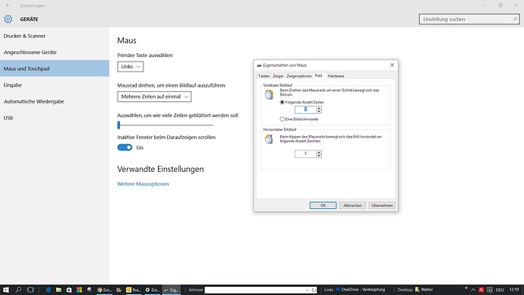Screen dimensions: 524x295
Task: Click the scroll lines slider handle
Action: [118, 125]
